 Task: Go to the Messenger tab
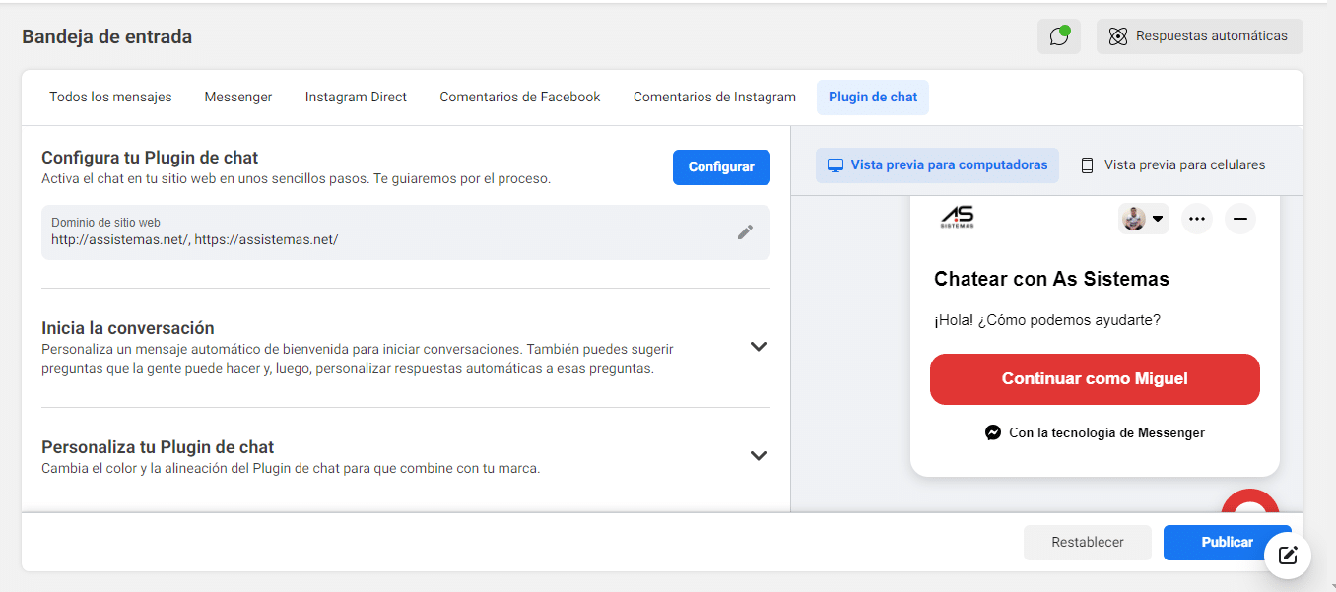238,98
